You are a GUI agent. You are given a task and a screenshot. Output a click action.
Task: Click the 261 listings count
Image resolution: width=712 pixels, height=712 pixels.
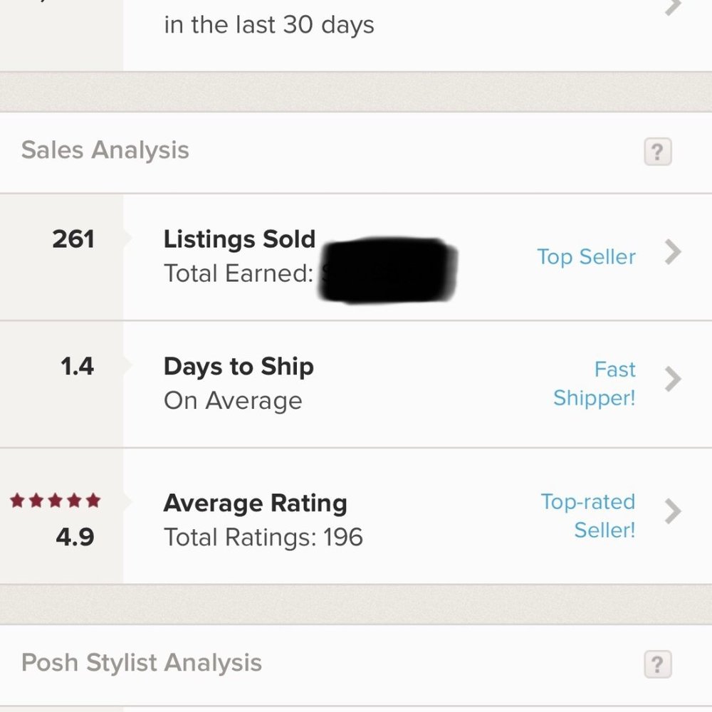click(73, 239)
